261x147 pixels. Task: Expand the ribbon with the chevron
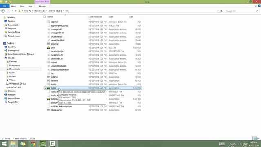click(x=256, y=6)
